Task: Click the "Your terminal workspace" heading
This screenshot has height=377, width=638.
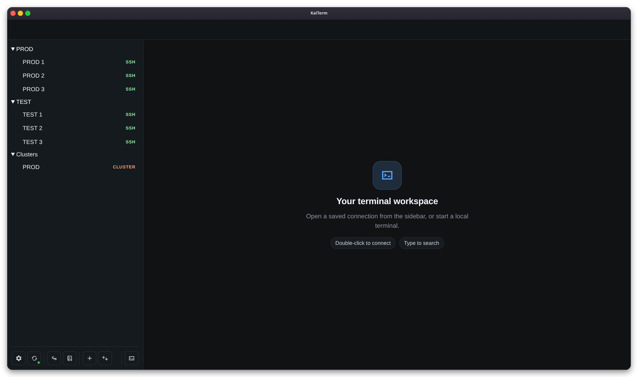Action: coord(387,201)
